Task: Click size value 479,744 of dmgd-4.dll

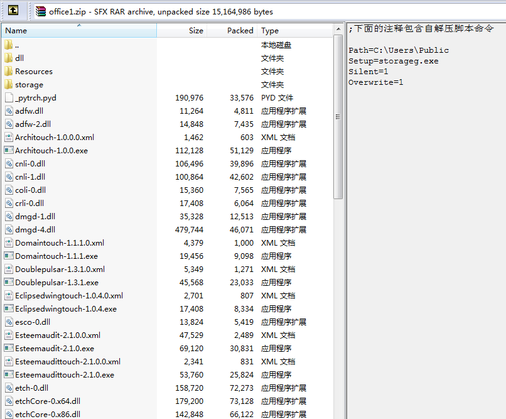Action: click(189, 230)
